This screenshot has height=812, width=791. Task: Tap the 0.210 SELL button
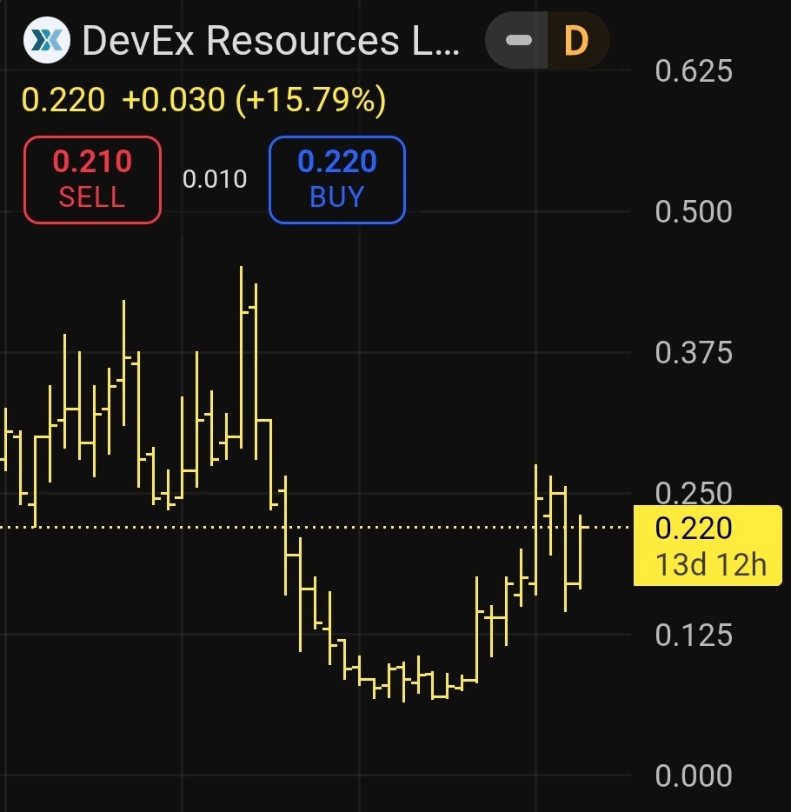[93, 180]
